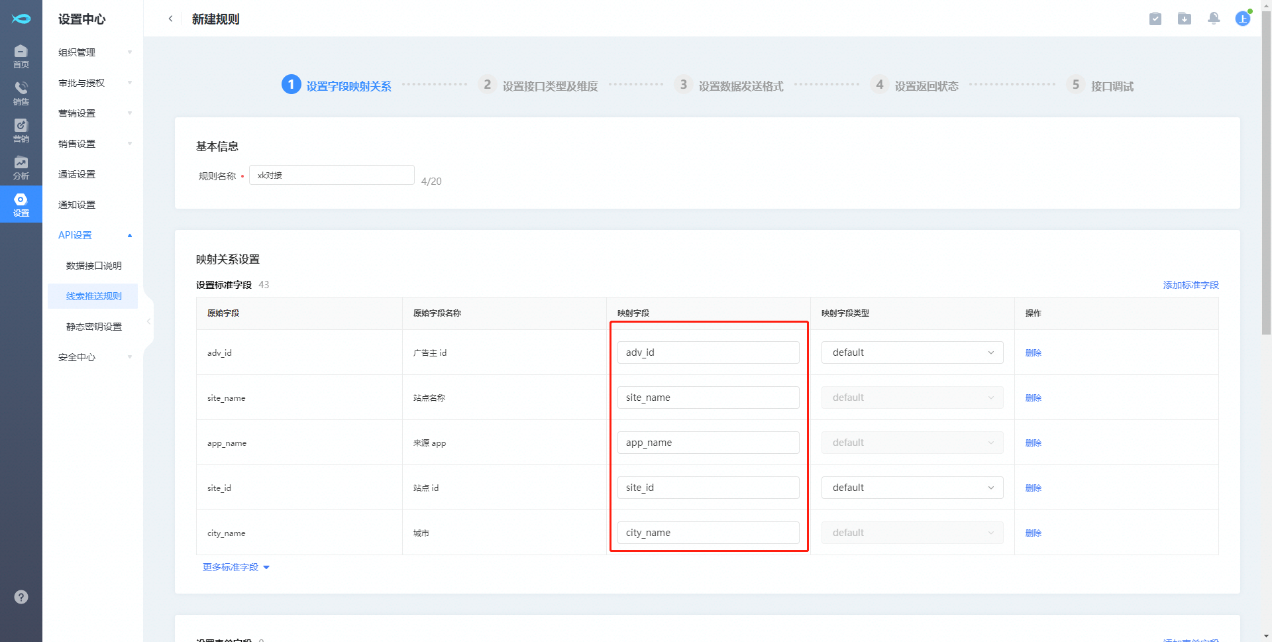Go to 首页 in the left rail
This screenshot has width=1272, height=642.
21,56
